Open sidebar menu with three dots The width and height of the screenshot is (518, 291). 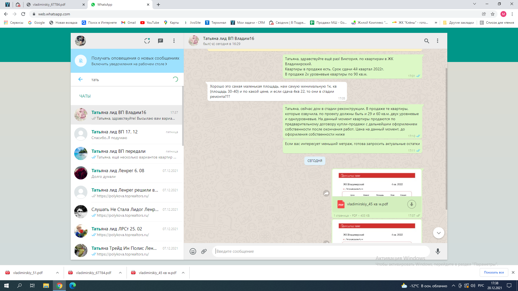coord(174,41)
